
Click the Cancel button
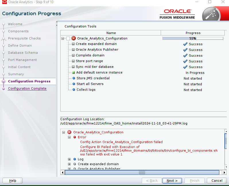217,181
